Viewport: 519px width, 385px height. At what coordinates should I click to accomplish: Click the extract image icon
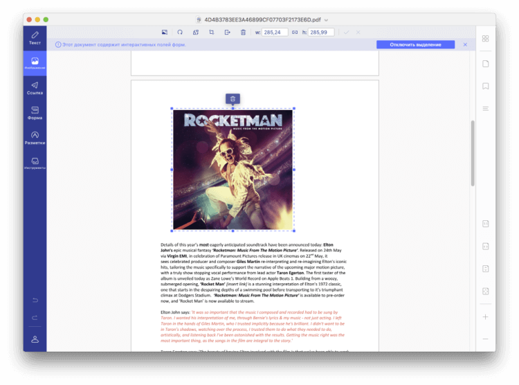(x=227, y=32)
